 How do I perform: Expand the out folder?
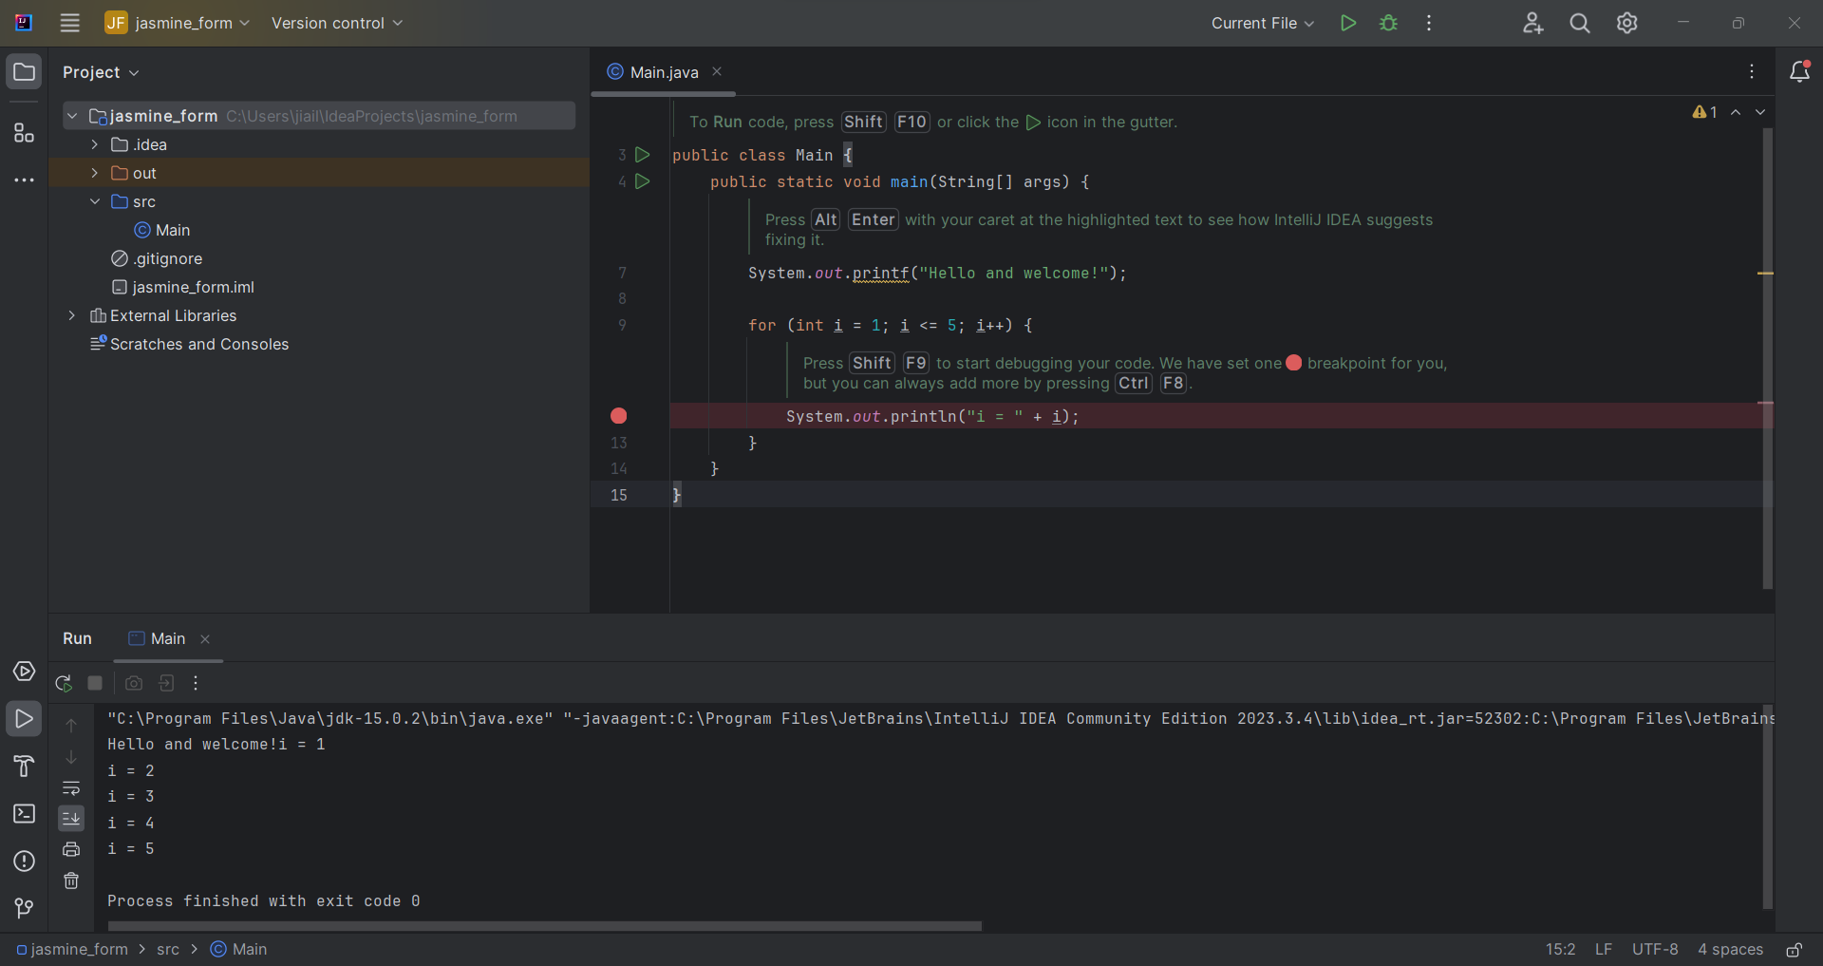coord(95,173)
